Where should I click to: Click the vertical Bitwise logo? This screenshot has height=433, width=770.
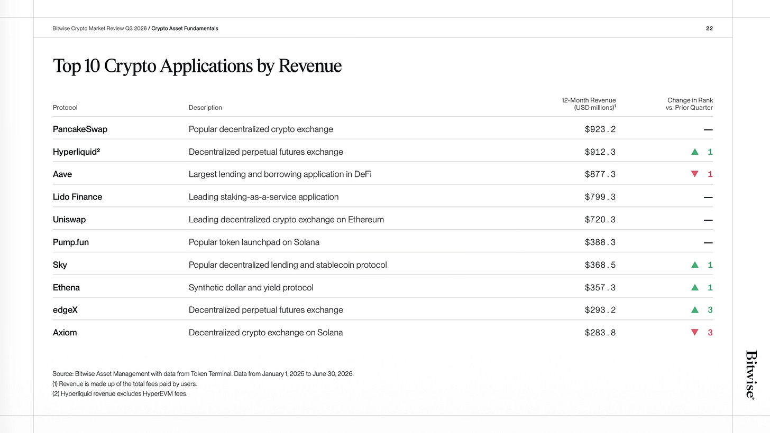pos(750,374)
